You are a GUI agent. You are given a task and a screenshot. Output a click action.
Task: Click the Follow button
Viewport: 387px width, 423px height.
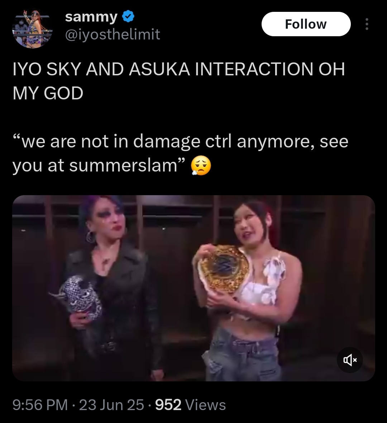coord(306,24)
